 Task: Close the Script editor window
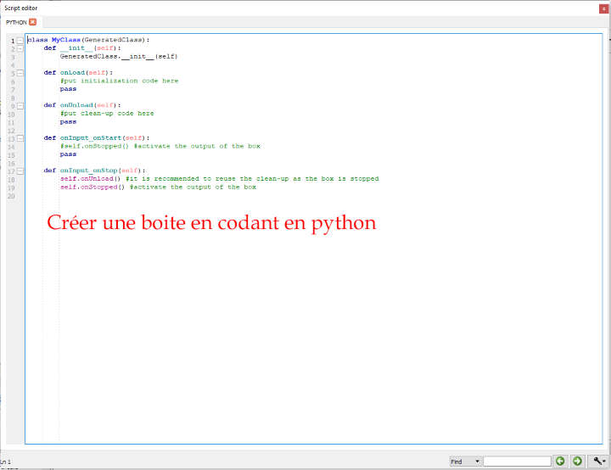click(604, 8)
